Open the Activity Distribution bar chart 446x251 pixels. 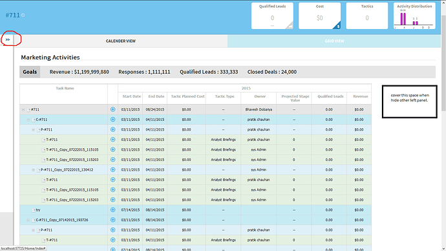[414, 16]
